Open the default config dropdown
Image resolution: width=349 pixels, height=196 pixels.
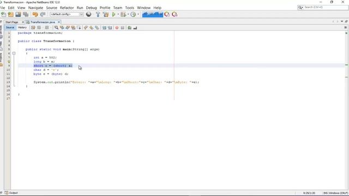(x=67, y=14)
